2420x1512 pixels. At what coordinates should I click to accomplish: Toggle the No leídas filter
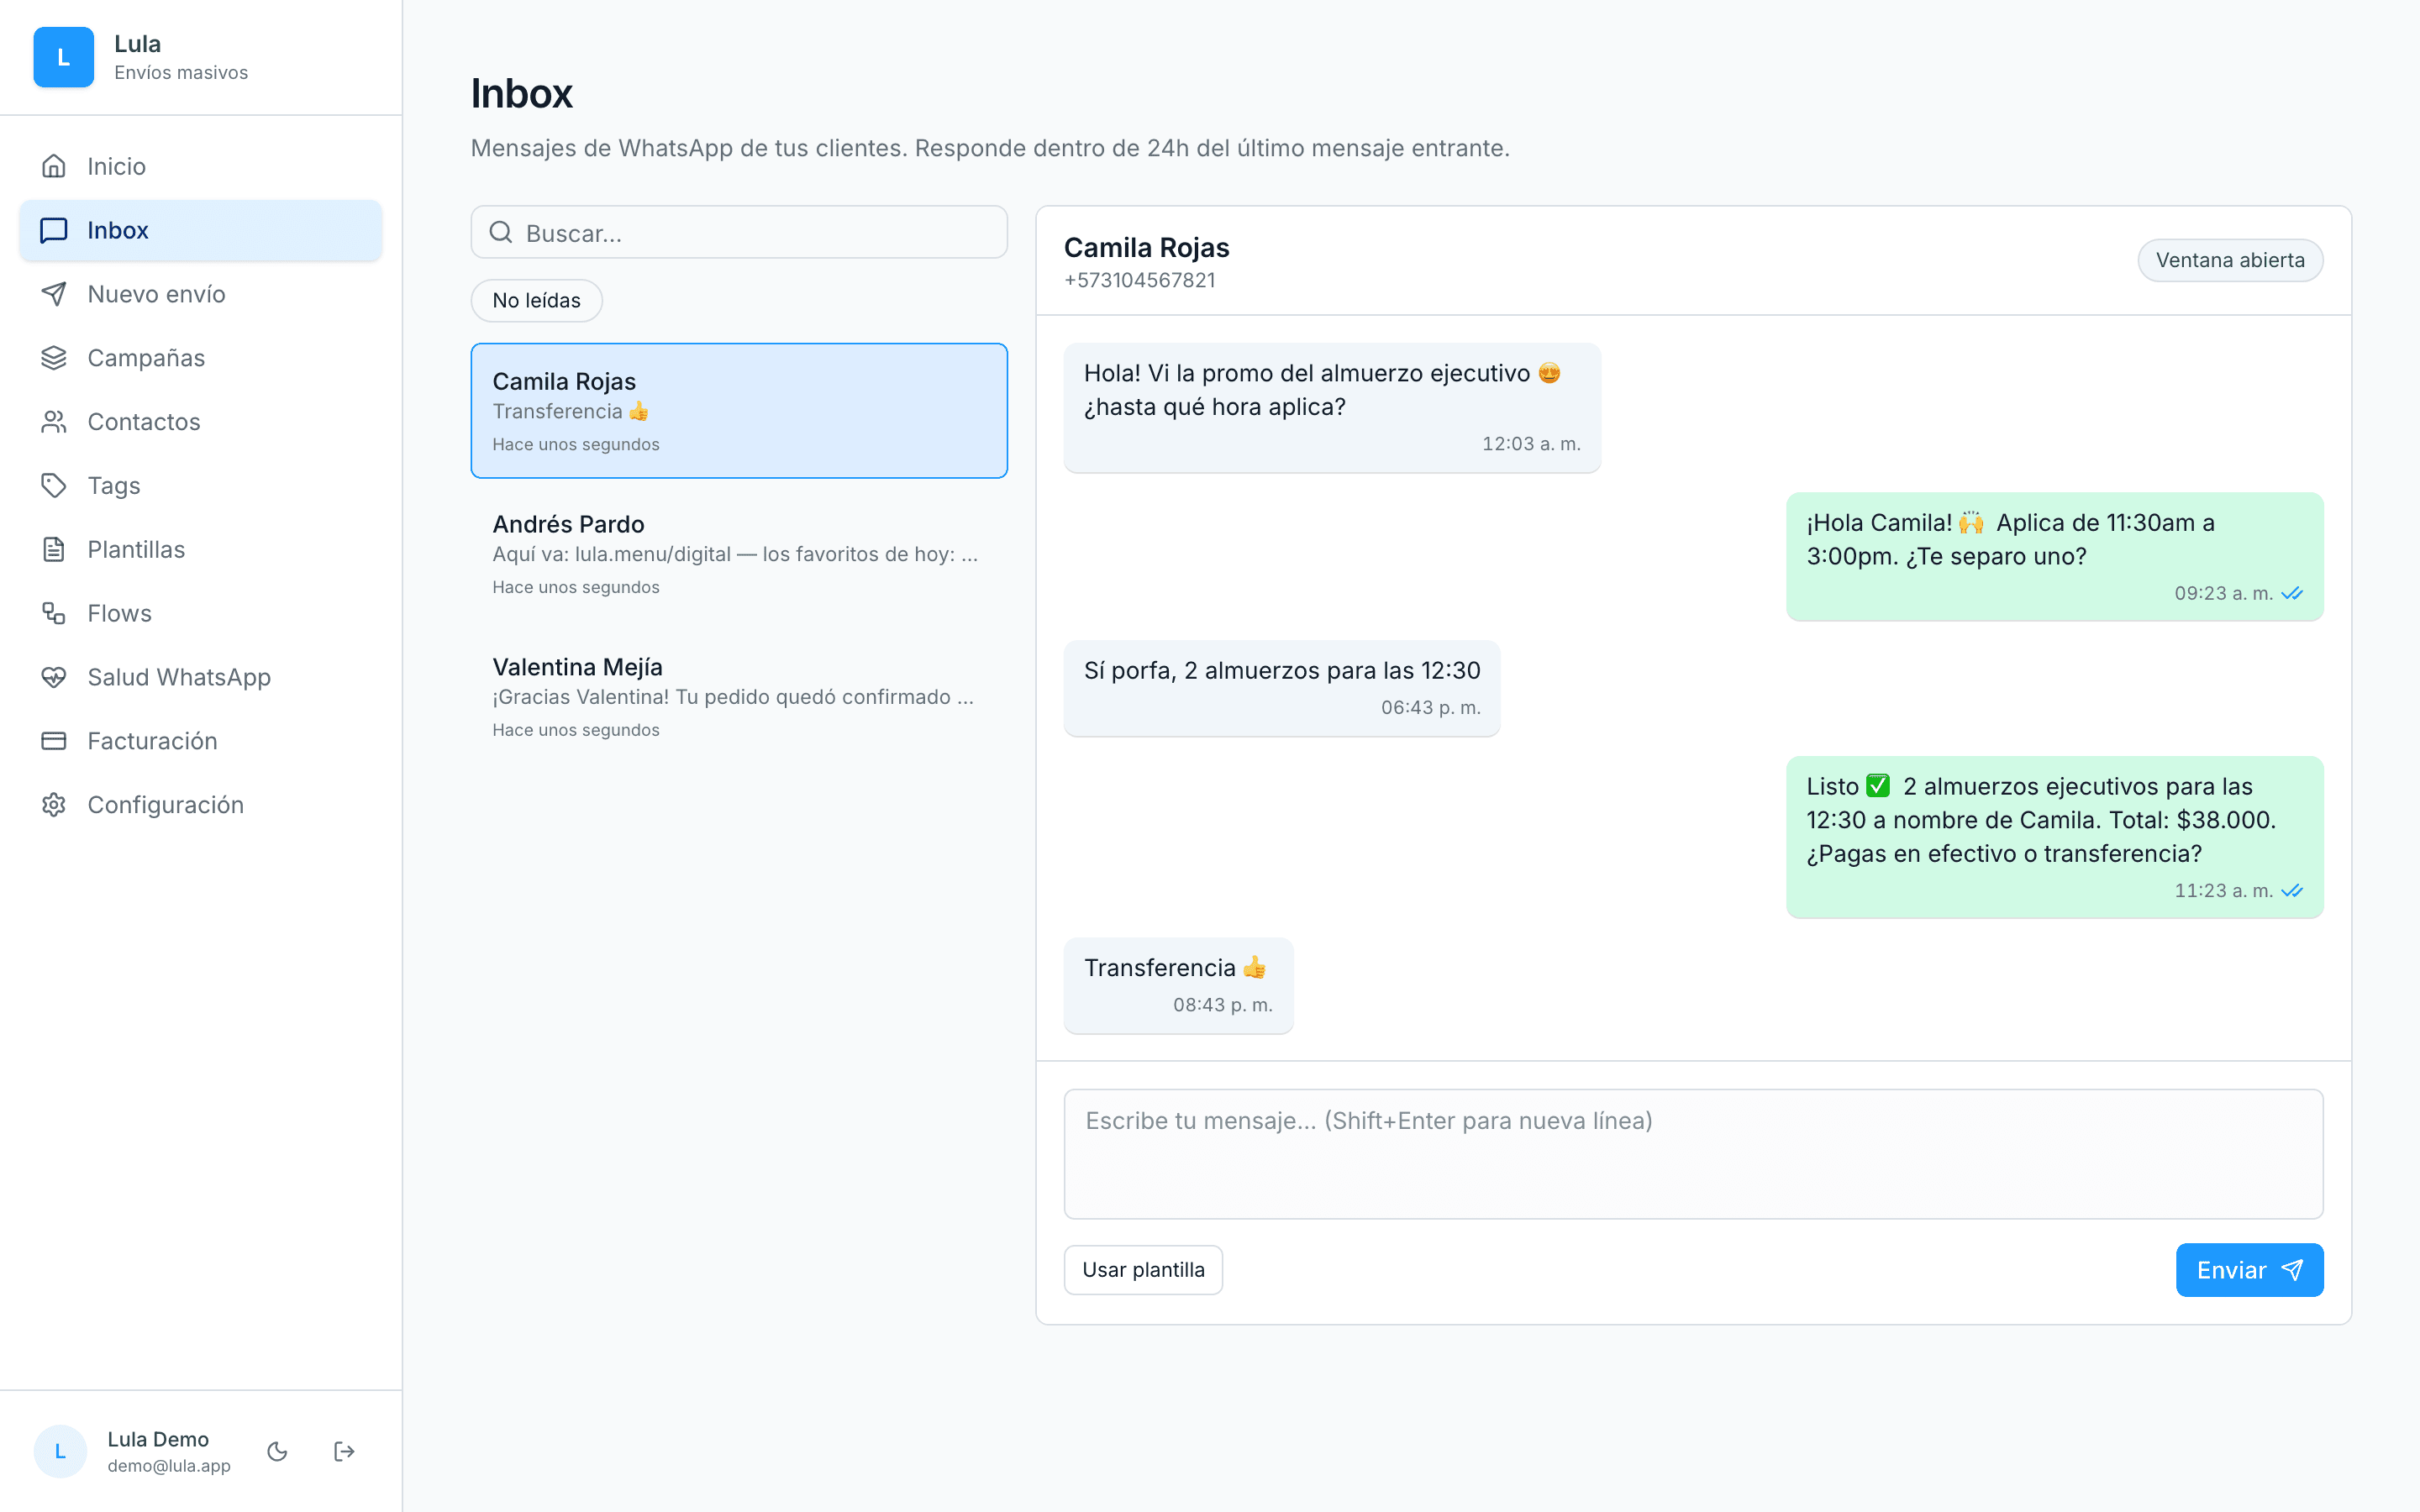coord(536,300)
